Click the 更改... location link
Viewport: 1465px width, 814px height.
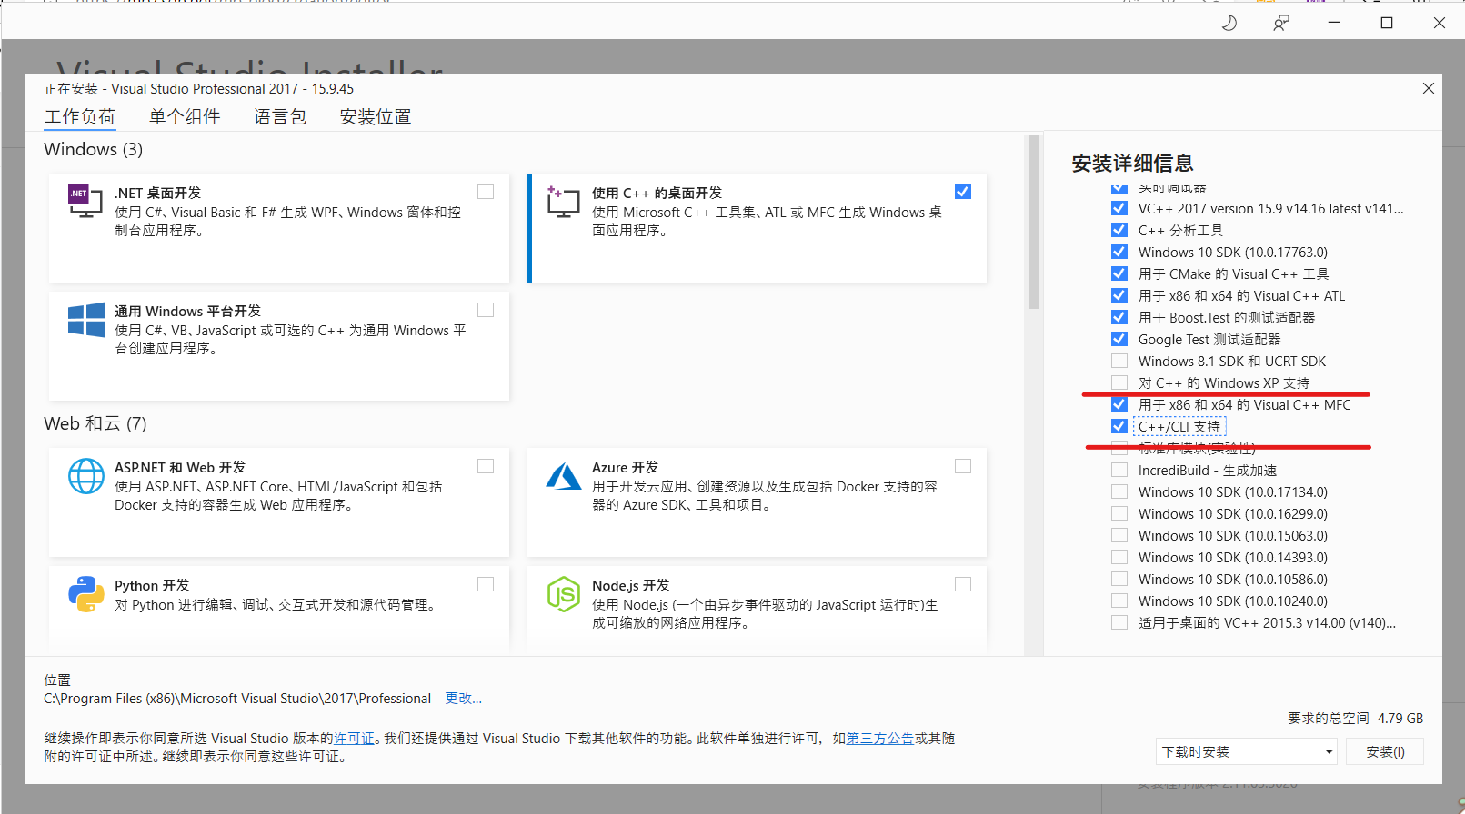click(x=463, y=698)
